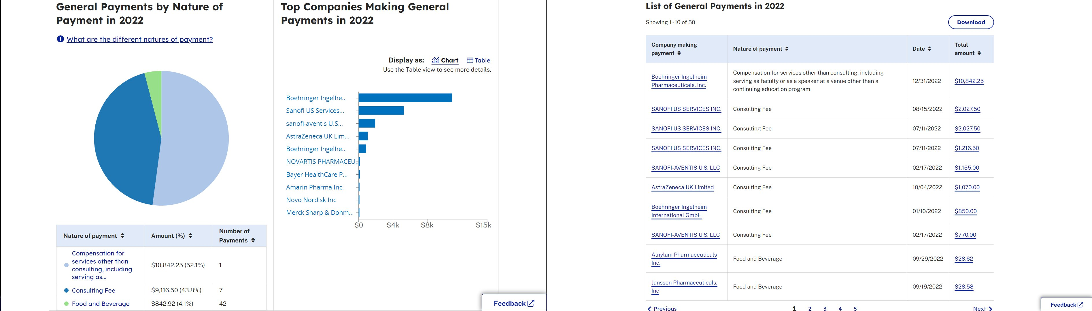Viewport: 1092px width, 311px height.
Task: Click Consulting Fee dark blue legend dot
Action: (66, 290)
